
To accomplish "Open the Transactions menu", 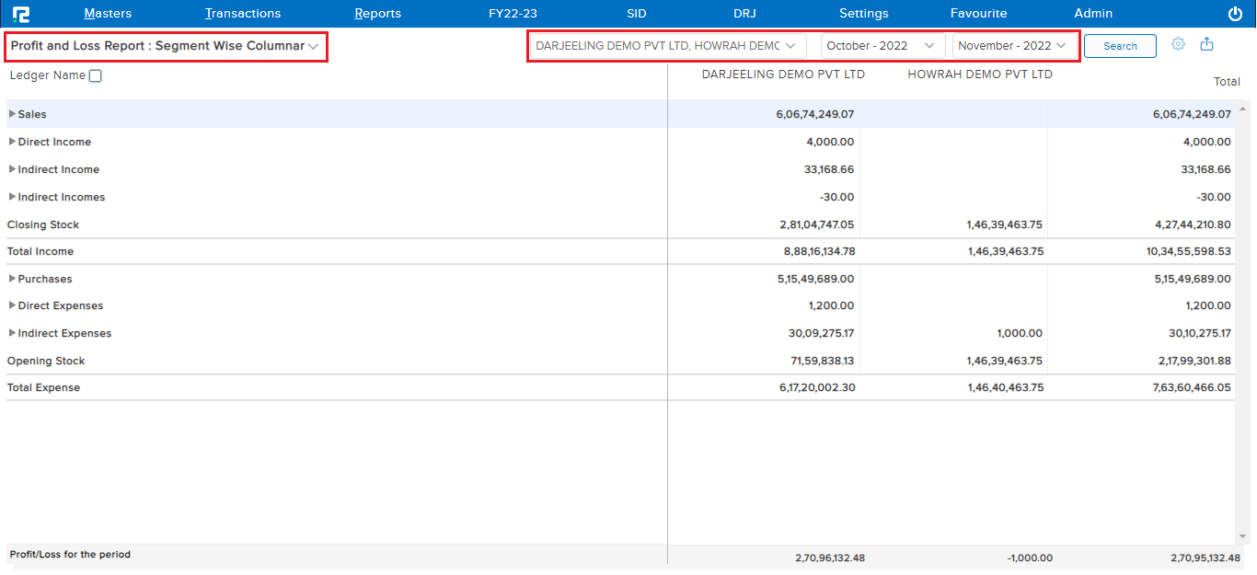I will 243,14.
